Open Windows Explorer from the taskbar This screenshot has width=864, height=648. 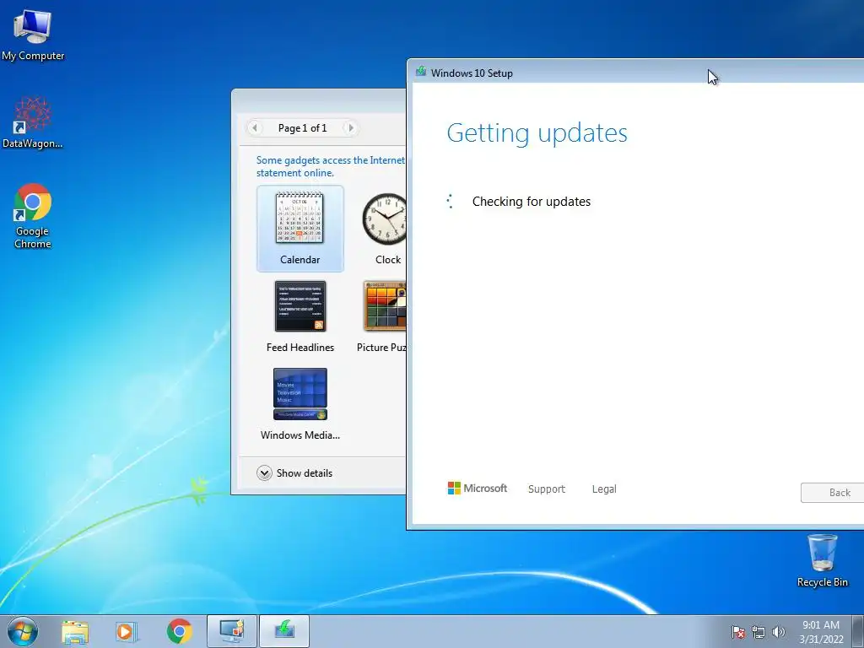tap(75, 631)
